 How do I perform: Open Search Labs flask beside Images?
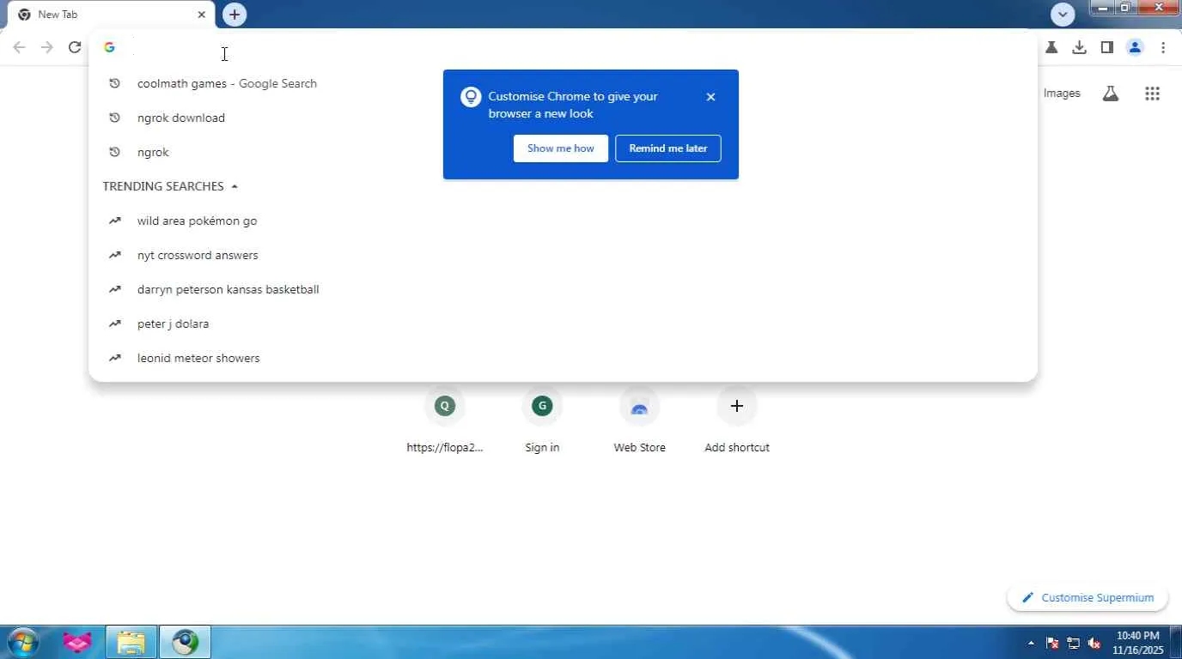coord(1111,94)
